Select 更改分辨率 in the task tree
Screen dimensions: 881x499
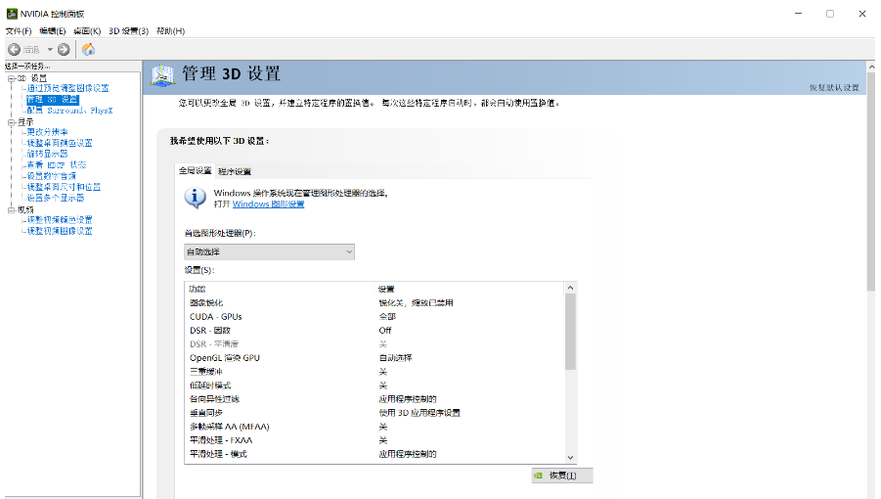[x=47, y=132]
